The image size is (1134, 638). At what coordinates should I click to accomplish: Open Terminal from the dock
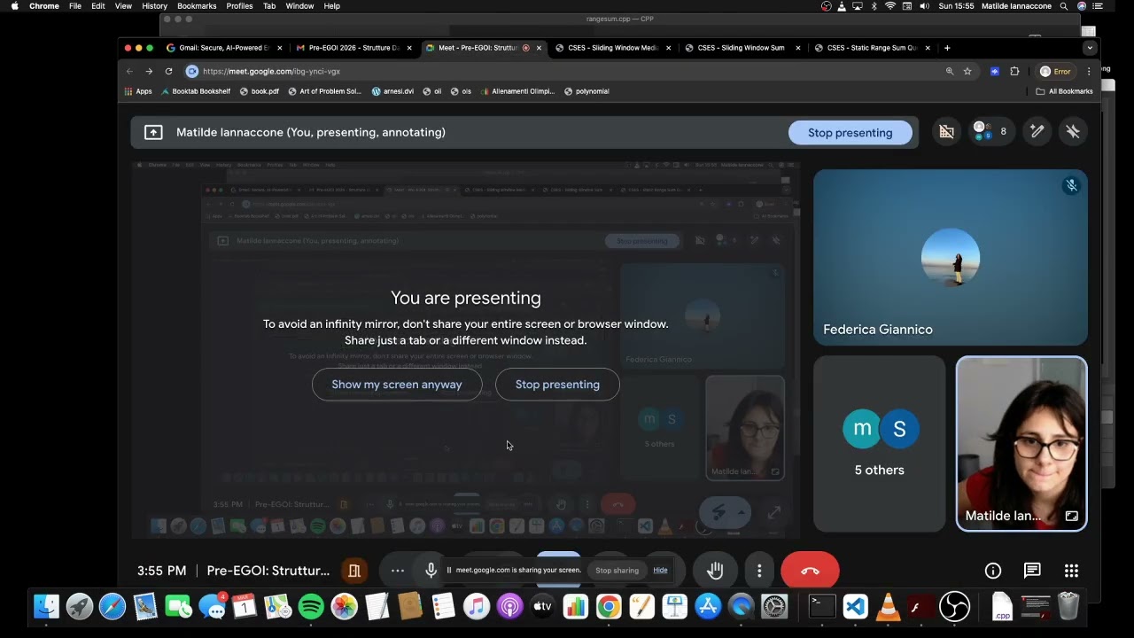click(822, 606)
